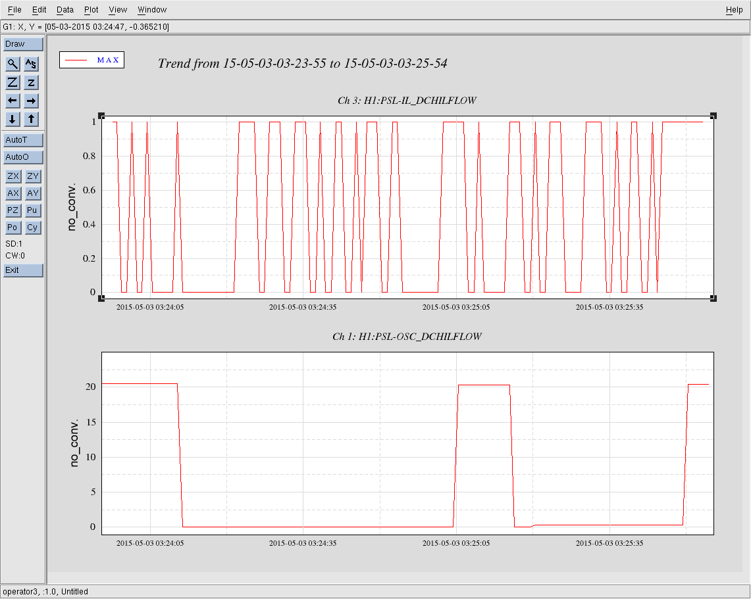Open the Edit menu
Viewport: 751px width, 599px height.
39,10
